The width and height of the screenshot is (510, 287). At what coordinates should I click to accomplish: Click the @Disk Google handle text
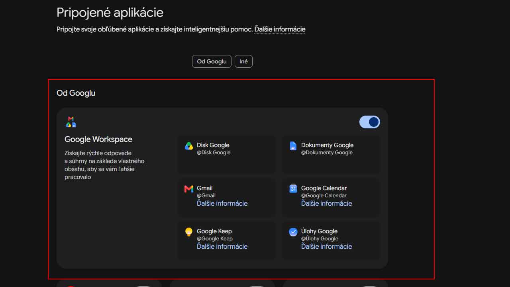point(214,152)
